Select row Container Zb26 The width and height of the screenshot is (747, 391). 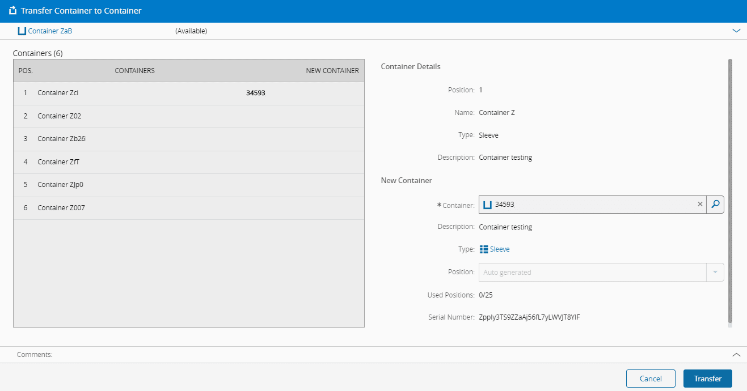(x=62, y=139)
